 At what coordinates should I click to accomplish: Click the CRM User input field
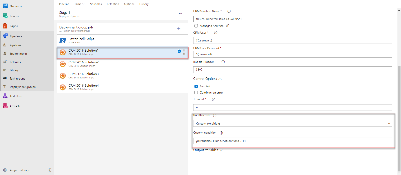pyautogui.click(x=293, y=40)
